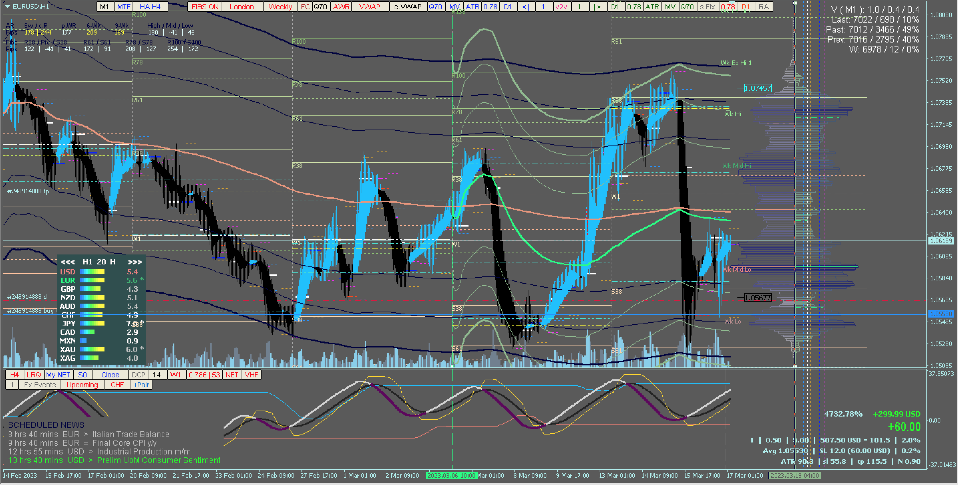Click the '< |' step-back arrow button

coord(525,7)
